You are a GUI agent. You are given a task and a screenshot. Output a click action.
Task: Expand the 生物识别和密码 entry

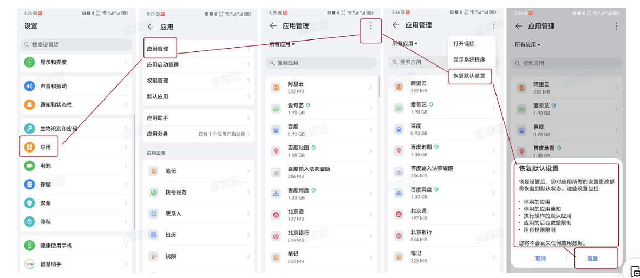(76, 129)
